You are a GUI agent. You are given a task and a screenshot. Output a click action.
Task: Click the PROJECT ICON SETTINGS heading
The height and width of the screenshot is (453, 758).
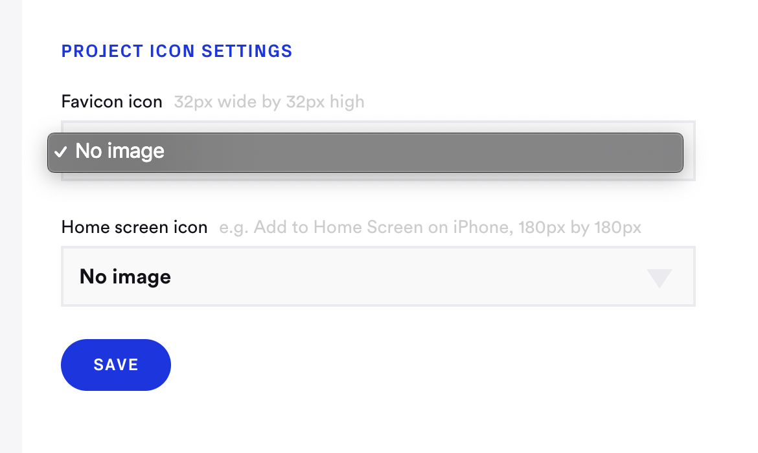176,51
